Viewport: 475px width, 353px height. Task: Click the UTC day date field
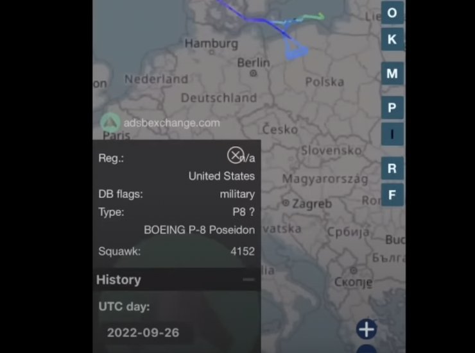click(x=143, y=332)
